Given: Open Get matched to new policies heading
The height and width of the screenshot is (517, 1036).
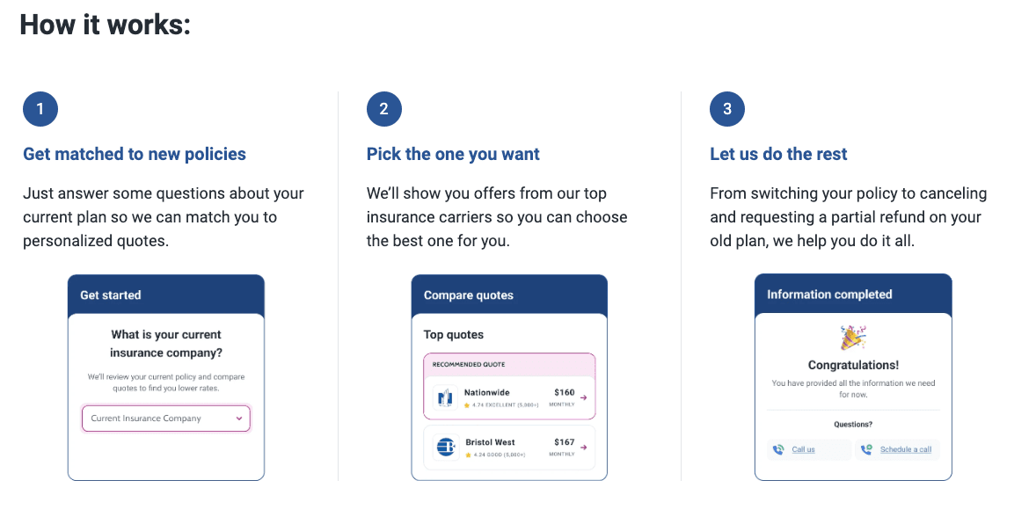Looking at the screenshot, I should click(134, 154).
